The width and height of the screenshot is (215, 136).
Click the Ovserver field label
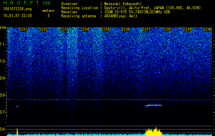coord(69,4)
